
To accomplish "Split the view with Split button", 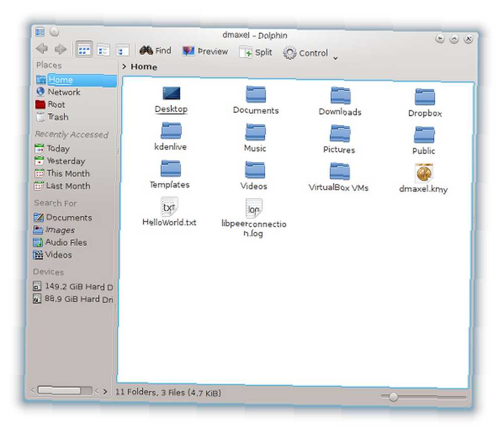I will [256, 52].
